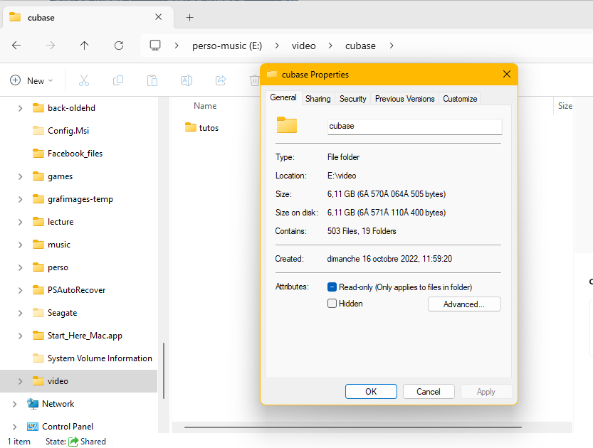Expand the PSAutoRecover folder node

(x=21, y=290)
